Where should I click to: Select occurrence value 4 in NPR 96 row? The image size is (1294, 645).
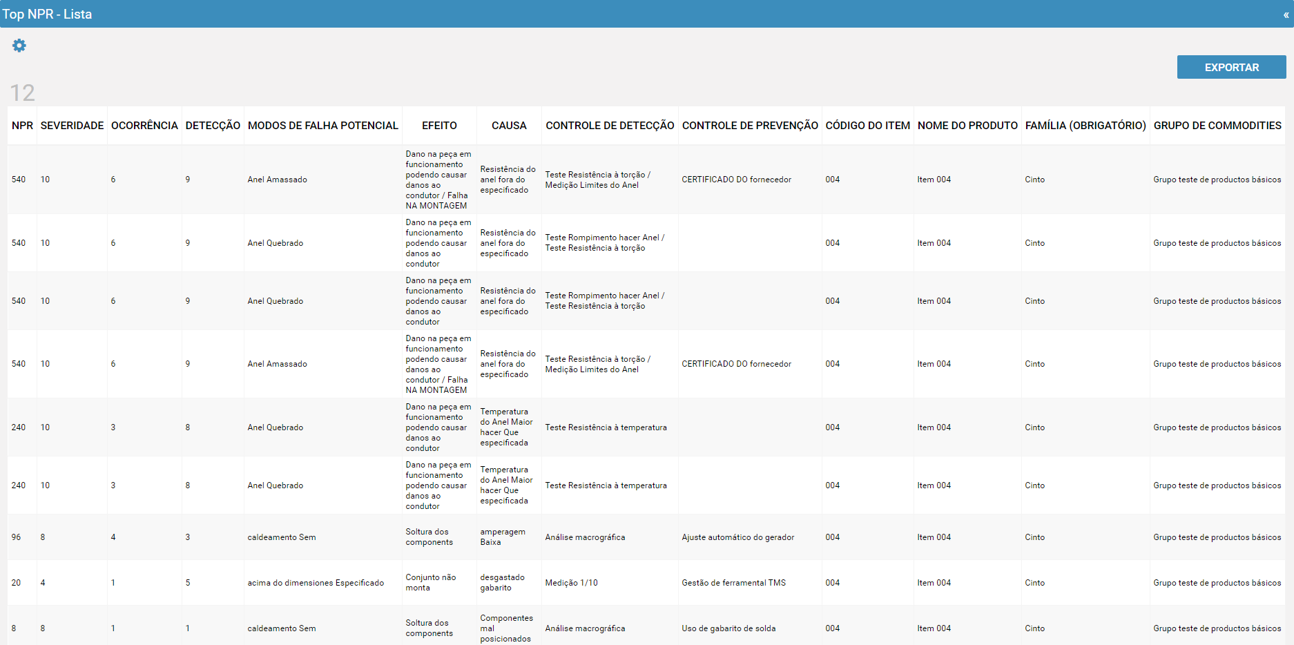(x=113, y=537)
